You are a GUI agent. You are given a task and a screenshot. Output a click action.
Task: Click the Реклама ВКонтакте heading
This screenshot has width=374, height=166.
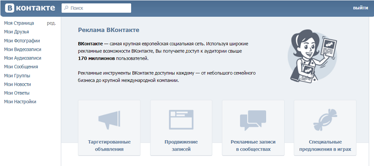tap(109, 30)
